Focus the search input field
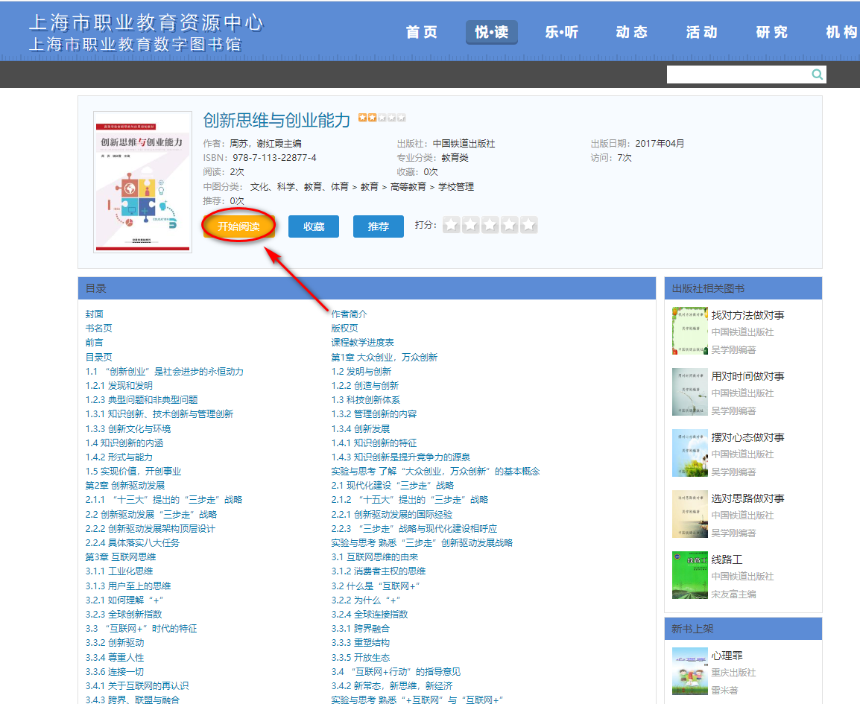Viewport: 860px width, 704px height. [x=738, y=74]
